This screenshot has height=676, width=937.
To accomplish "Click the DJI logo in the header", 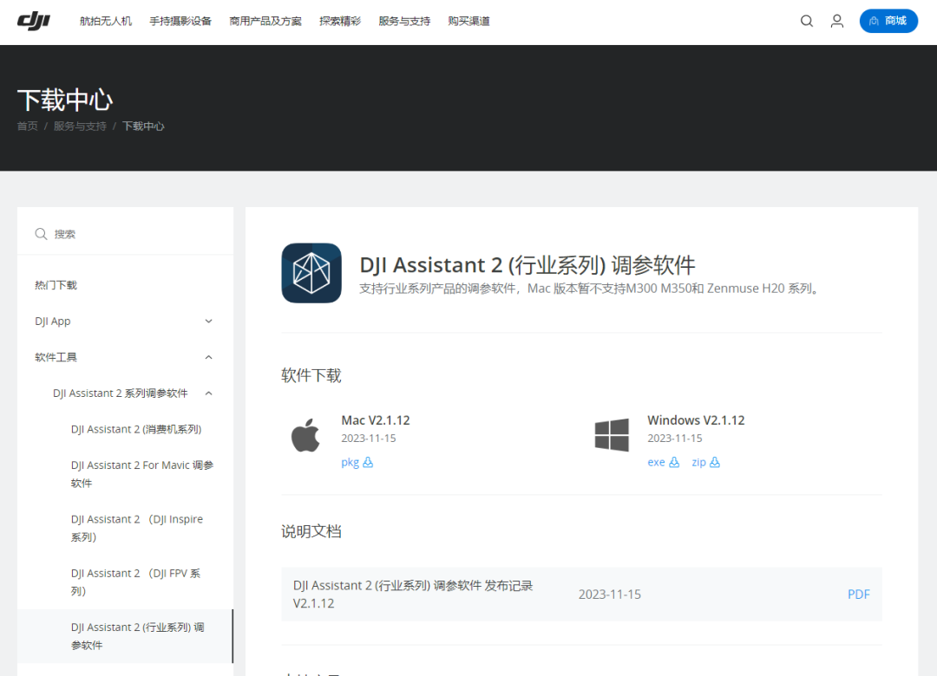I will (34, 22).
